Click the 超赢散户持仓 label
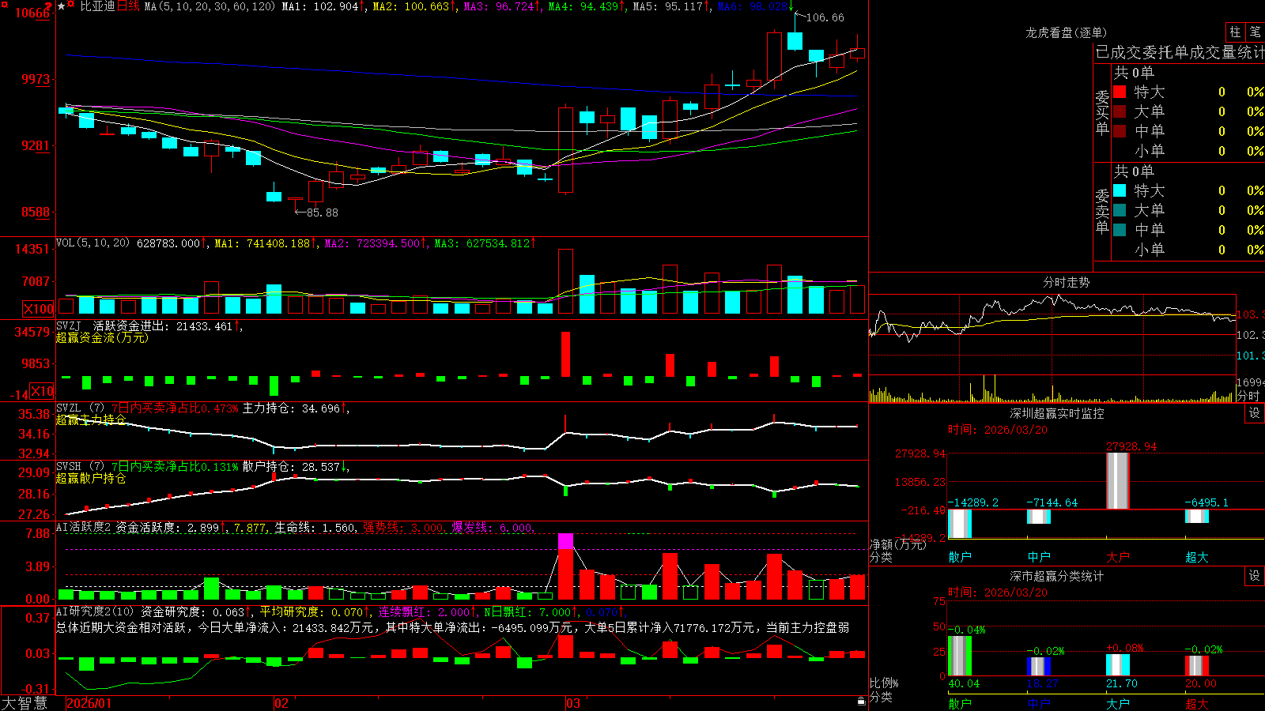 coord(91,478)
